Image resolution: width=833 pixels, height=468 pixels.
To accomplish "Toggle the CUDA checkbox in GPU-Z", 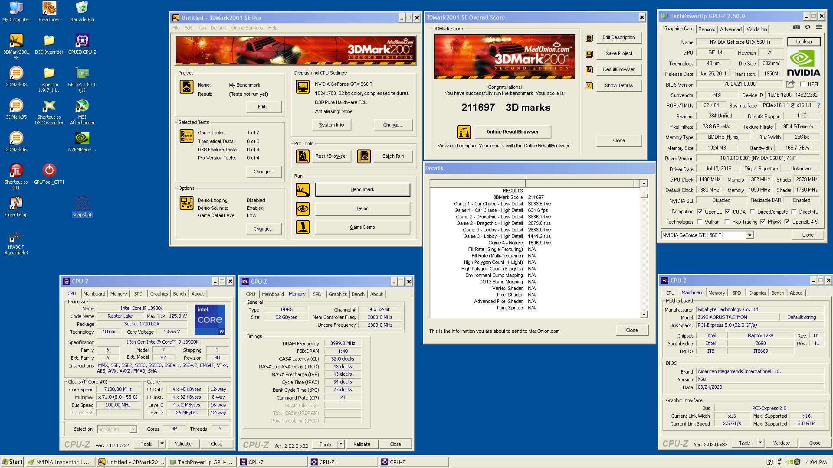I will pyautogui.click(x=728, y=212).
